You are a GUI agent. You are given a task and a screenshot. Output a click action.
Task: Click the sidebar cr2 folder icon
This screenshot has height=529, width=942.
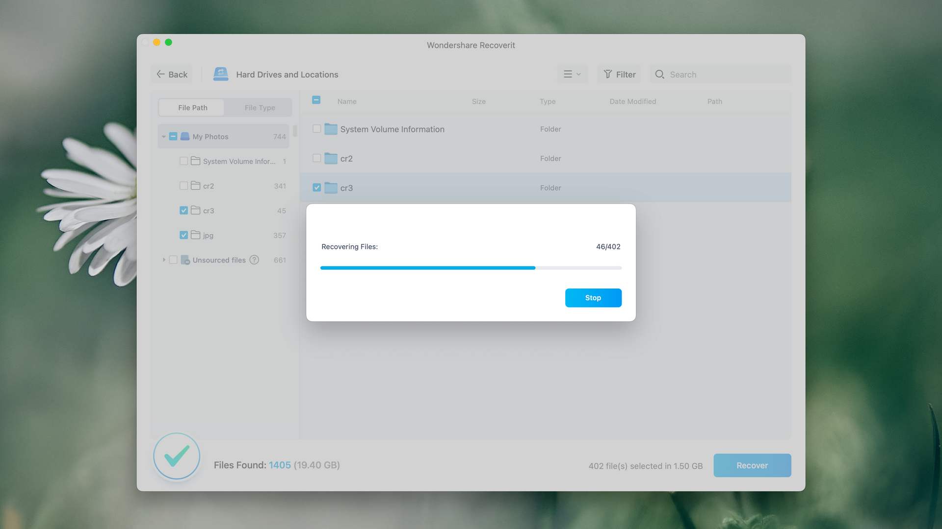[195, 185]
